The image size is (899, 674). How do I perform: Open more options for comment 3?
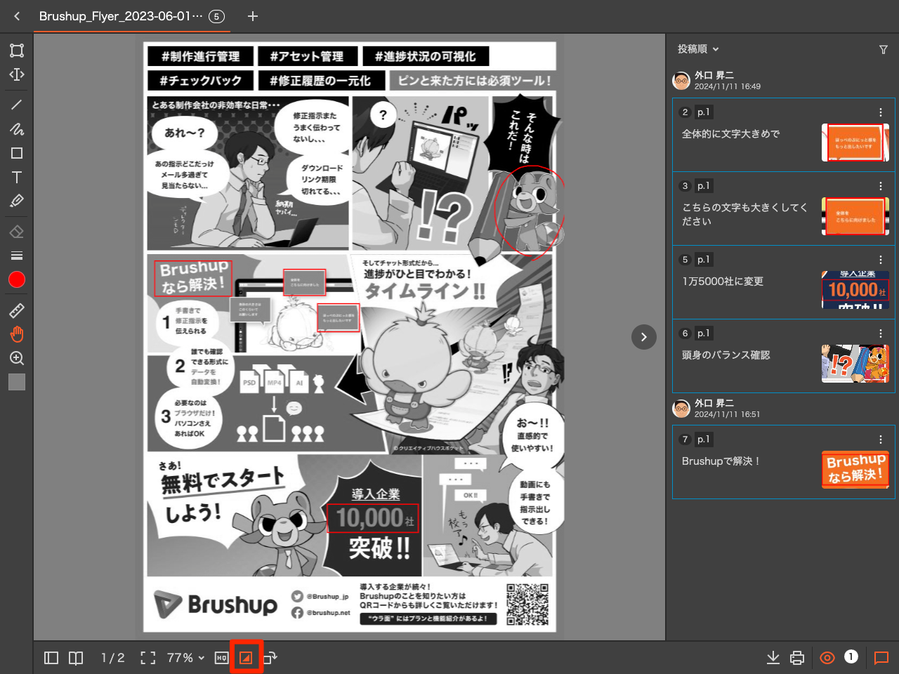point(881,186)
